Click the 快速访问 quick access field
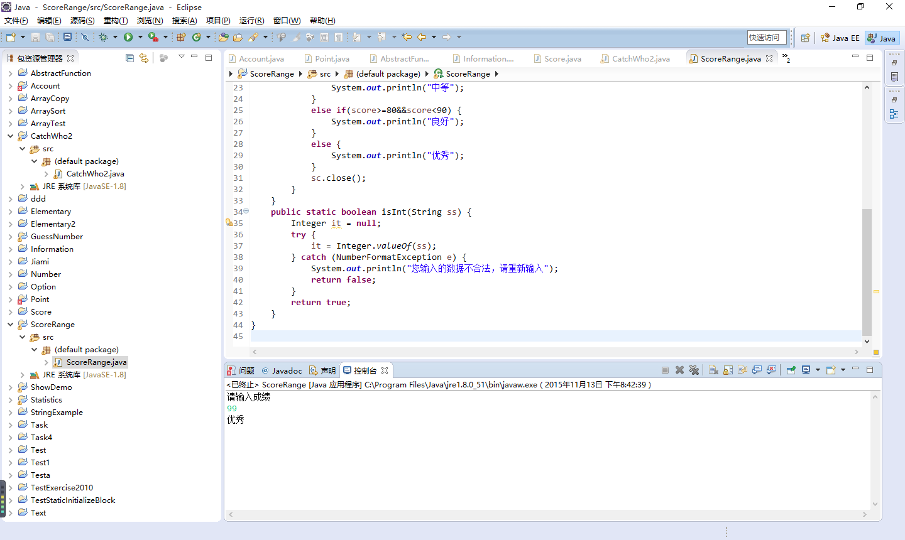 pos(767,37)
